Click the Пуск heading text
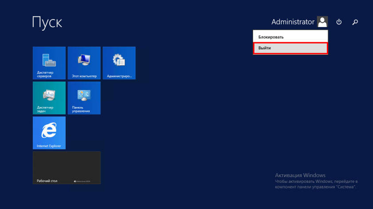This screenshot has width=373, height=209. pyautogui.click(x=47, y=22)
